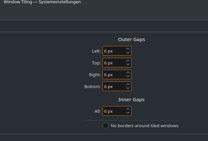Click the Outer Gaps section heading
The height and width of the screenshot is (141, 208).
131,39
